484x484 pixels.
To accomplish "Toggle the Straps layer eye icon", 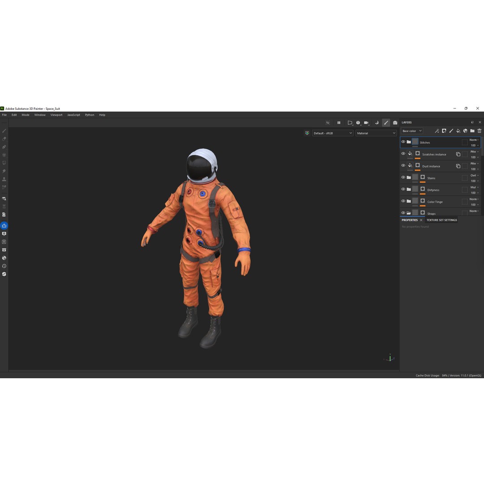I will click(x=403, y=213).
